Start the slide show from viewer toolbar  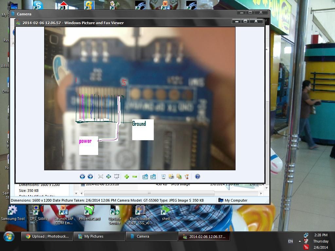pyautogui.click(x=116, y=176)
